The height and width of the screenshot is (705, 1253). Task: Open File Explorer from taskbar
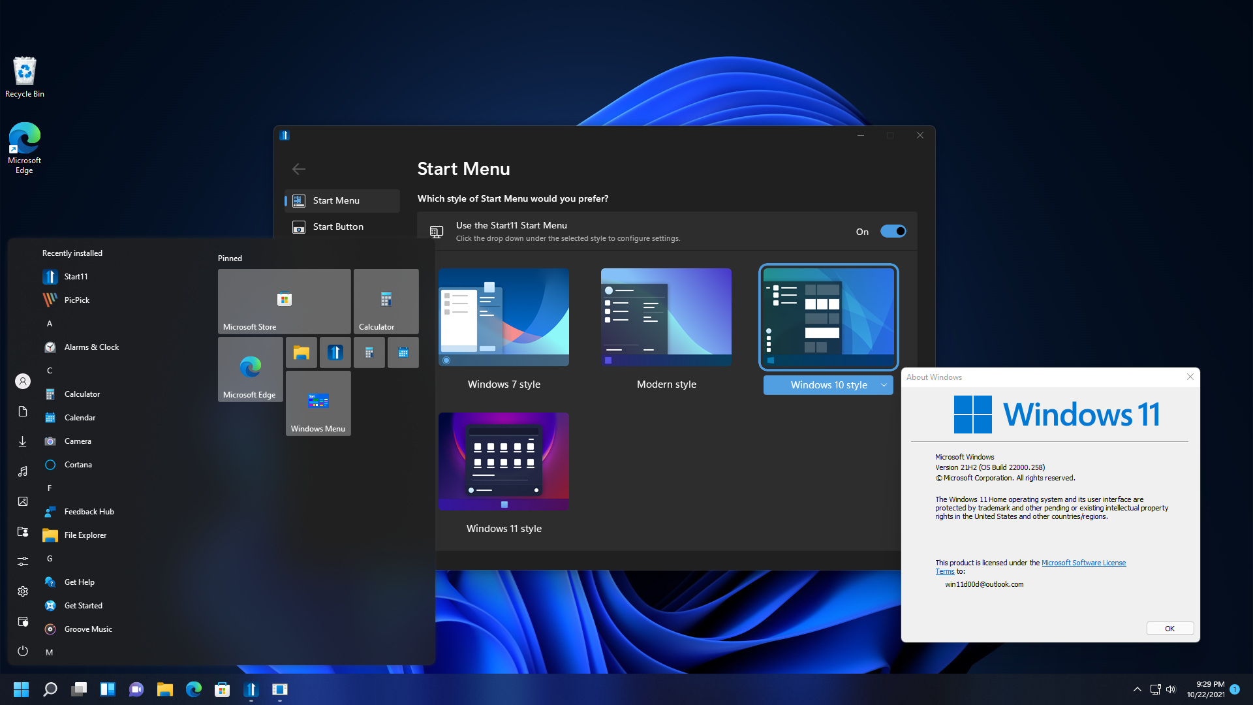tap(164, 689)
